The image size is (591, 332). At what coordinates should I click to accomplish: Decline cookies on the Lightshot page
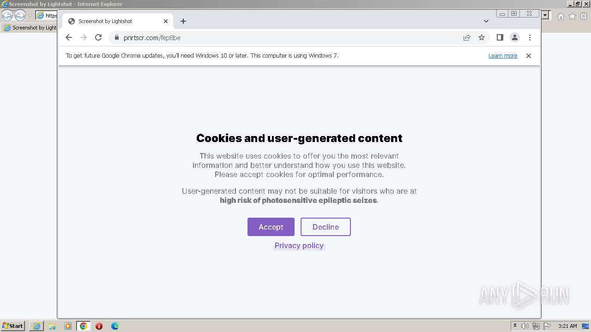(326, 227)
